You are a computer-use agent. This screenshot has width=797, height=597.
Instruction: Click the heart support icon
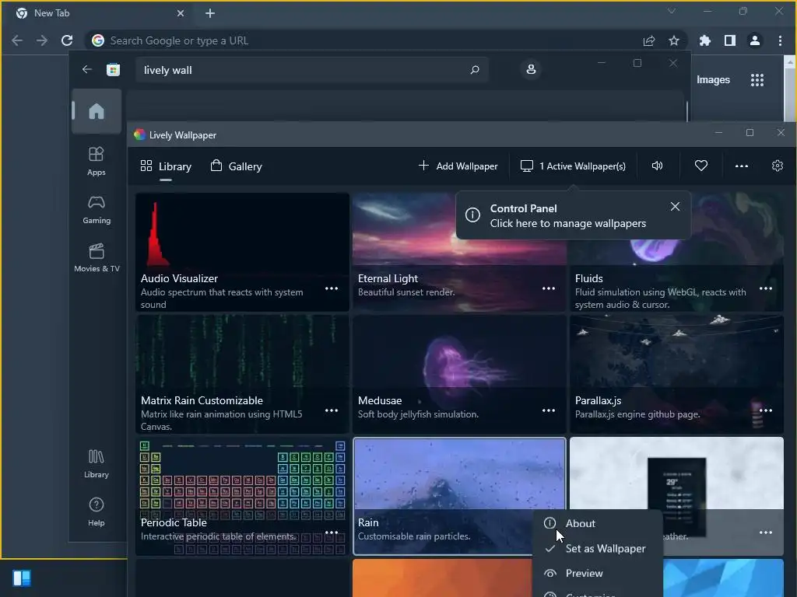(x=701, y=166)
